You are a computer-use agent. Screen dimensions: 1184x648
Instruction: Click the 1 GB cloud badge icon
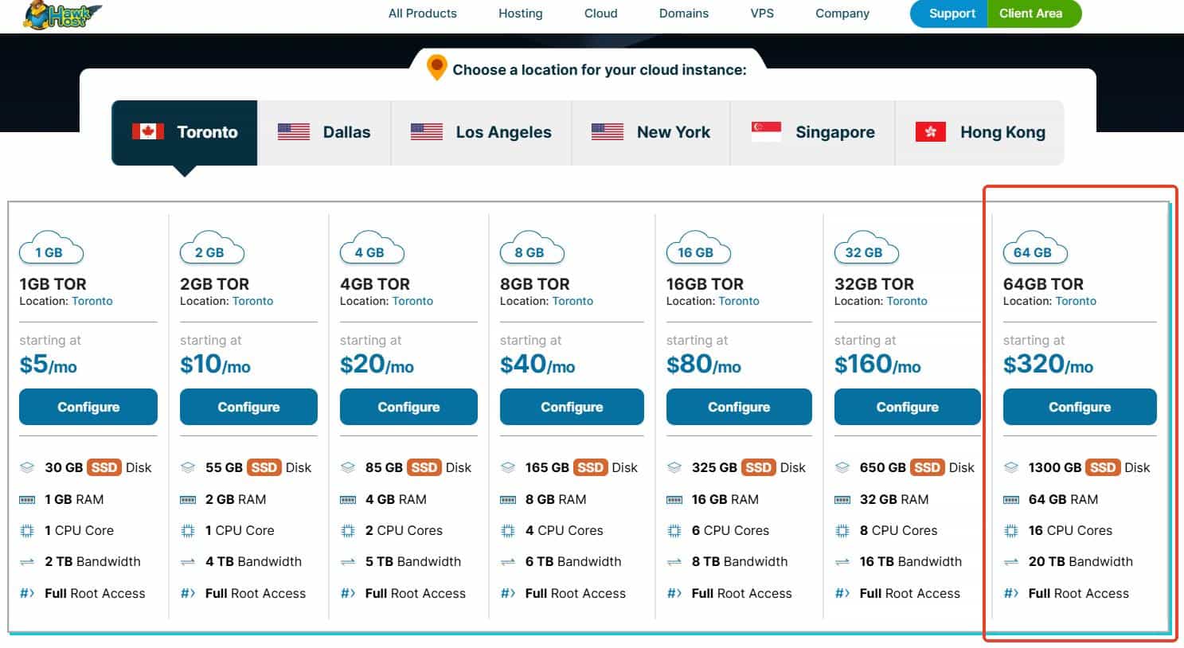pyautogui.click(x=51, y=248)
